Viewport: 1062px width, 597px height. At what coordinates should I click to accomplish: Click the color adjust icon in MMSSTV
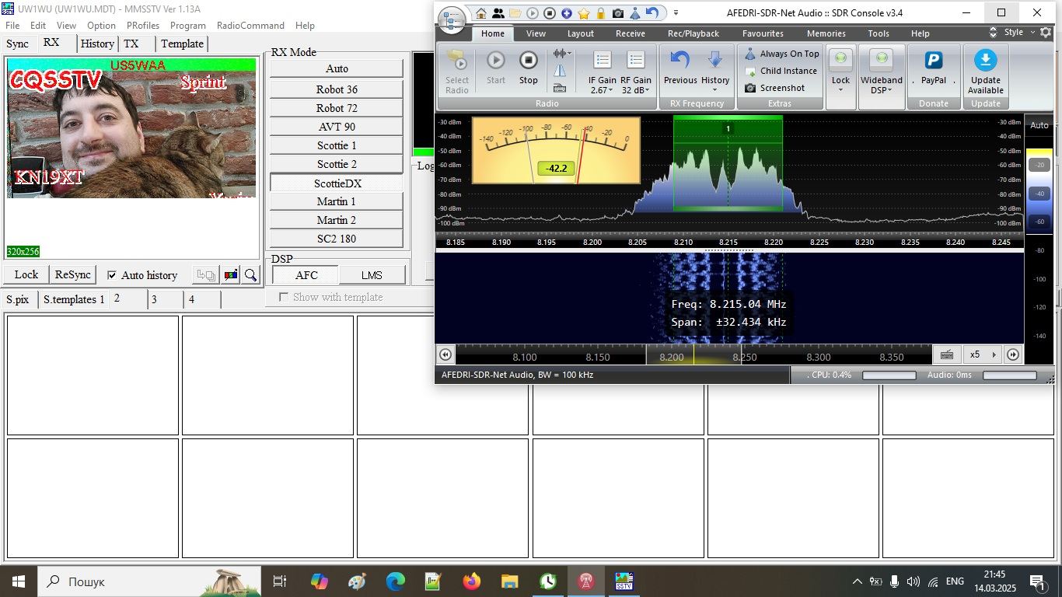(231, 275)
